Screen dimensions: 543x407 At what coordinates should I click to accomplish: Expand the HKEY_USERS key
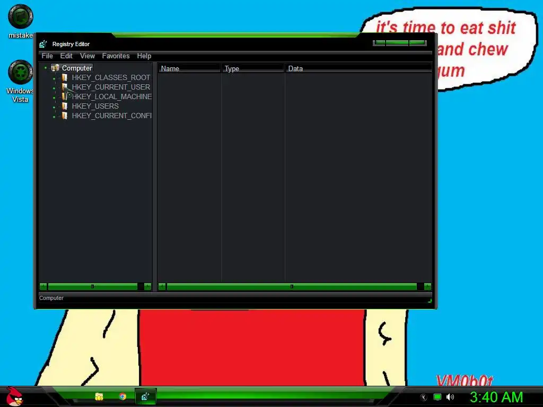coord(54,107)
